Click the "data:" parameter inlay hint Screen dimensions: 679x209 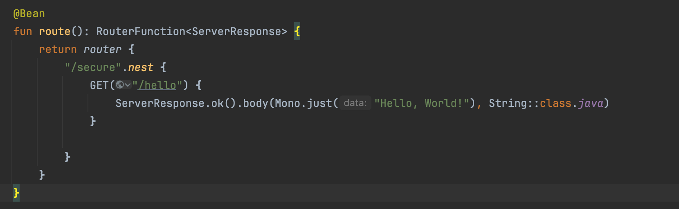[355, 103]
